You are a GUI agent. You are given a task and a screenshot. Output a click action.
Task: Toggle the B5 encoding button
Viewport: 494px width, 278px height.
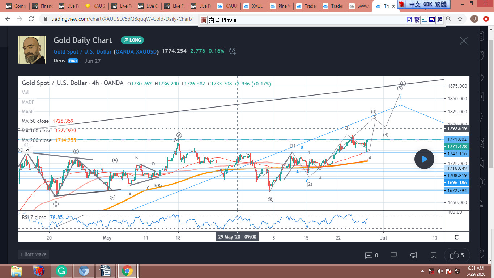click(440, 20)
